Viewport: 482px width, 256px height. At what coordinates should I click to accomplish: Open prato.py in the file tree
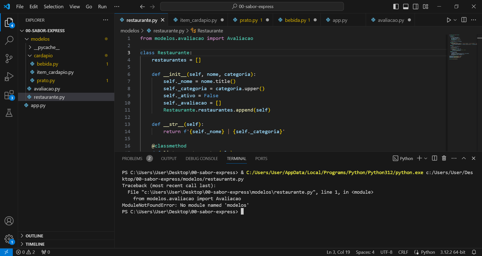click(66, 80)
